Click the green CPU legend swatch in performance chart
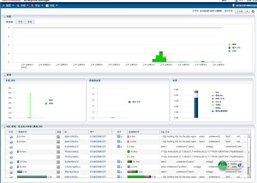The width and height of the screenshot is (257, 183). point(229,51)
